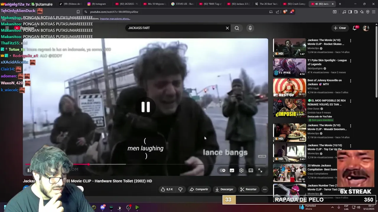Open the browser hamburger menu
The image size is (378, 212).
pos(374,12)
